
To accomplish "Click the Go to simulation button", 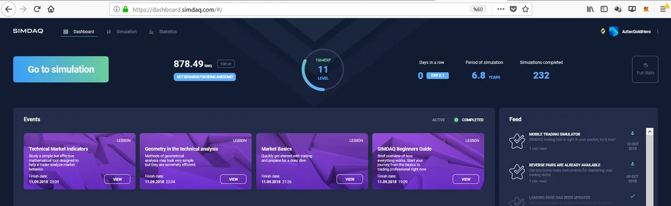I will pyautogui.click(x=61, y=69).
